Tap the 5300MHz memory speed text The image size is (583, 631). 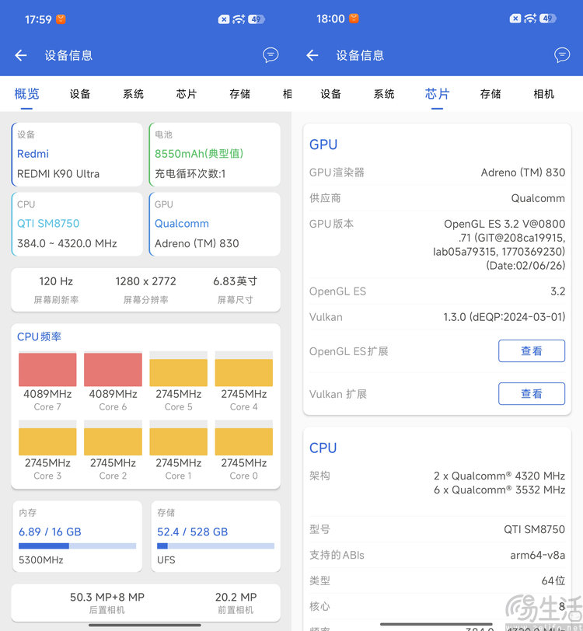(x=41, y=560)
